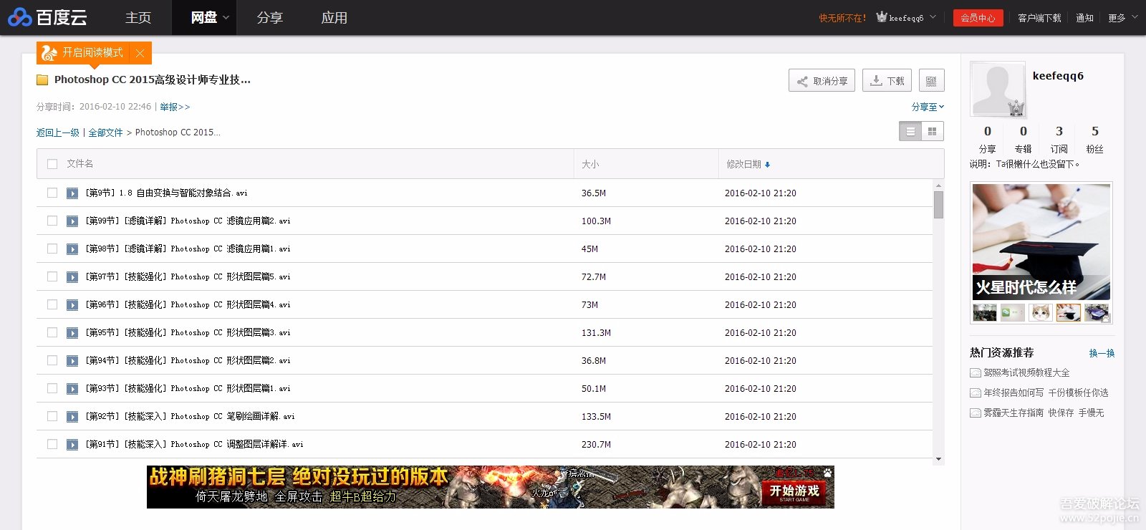Viewport: 1146px width, 530px height.
Task: Click video icon of 第92节 file
Action: (72, 417)
